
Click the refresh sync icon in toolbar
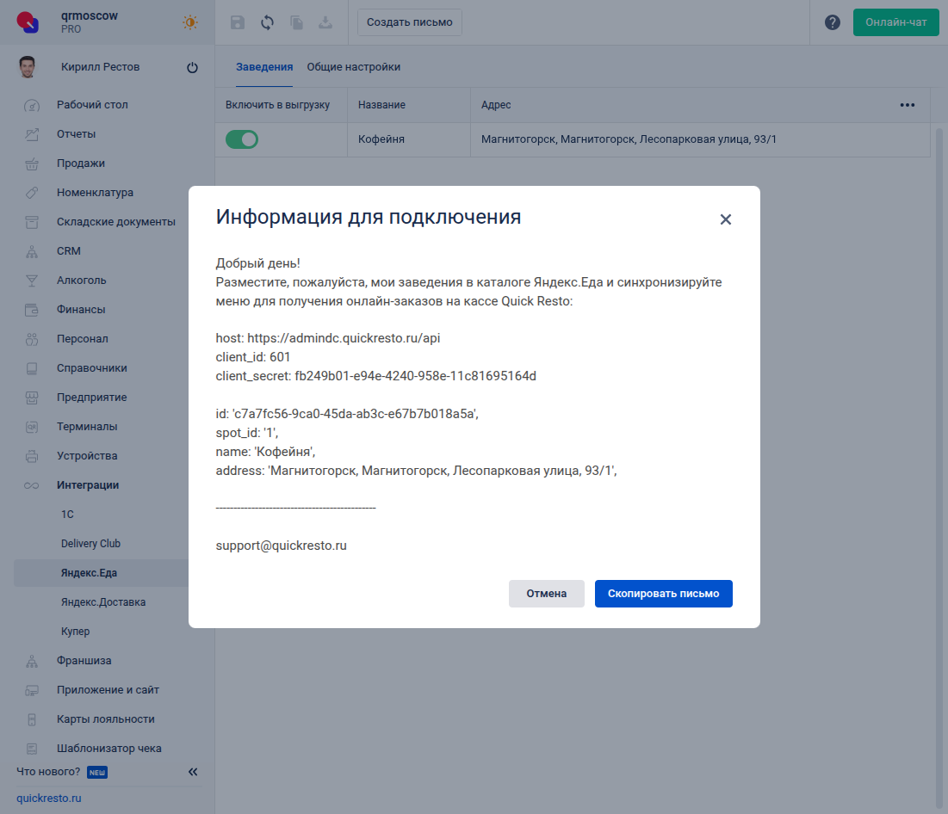point(267,22)
